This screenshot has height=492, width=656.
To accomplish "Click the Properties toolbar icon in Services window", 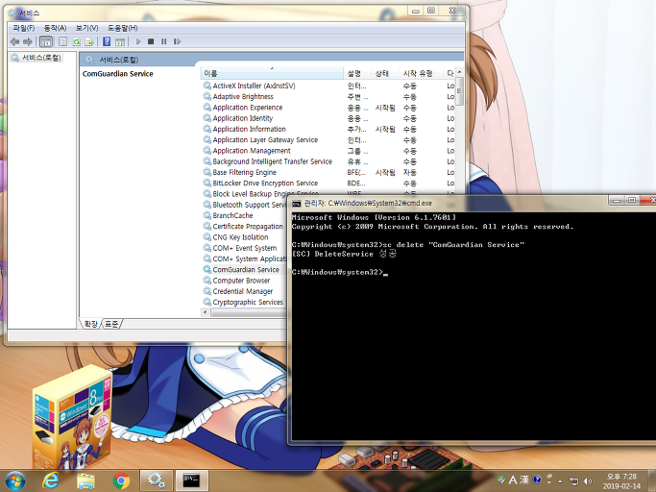I will 62,41.
